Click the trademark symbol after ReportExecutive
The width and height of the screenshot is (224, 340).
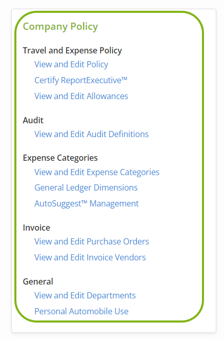click(124, 79)
